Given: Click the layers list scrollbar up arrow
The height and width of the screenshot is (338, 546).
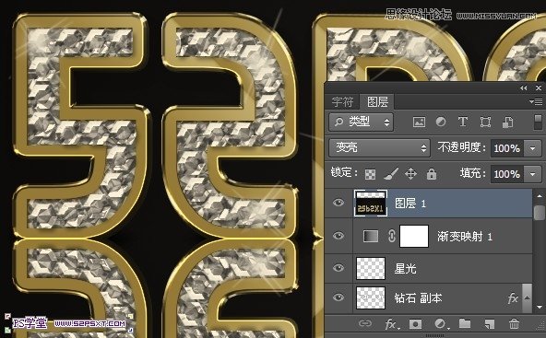Looking at the screenshot, I should [x=540, y=196].
